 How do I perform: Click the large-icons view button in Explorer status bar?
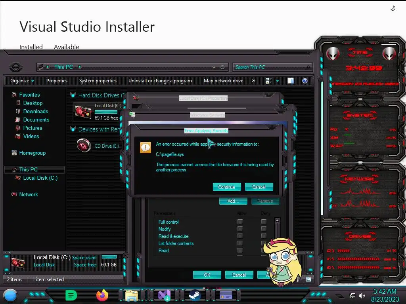click(308, 279)
